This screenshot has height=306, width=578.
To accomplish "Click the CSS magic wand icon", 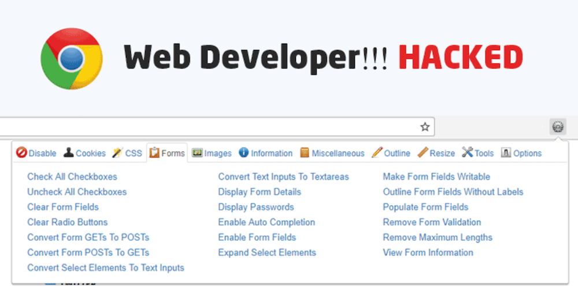I will 117,153.
